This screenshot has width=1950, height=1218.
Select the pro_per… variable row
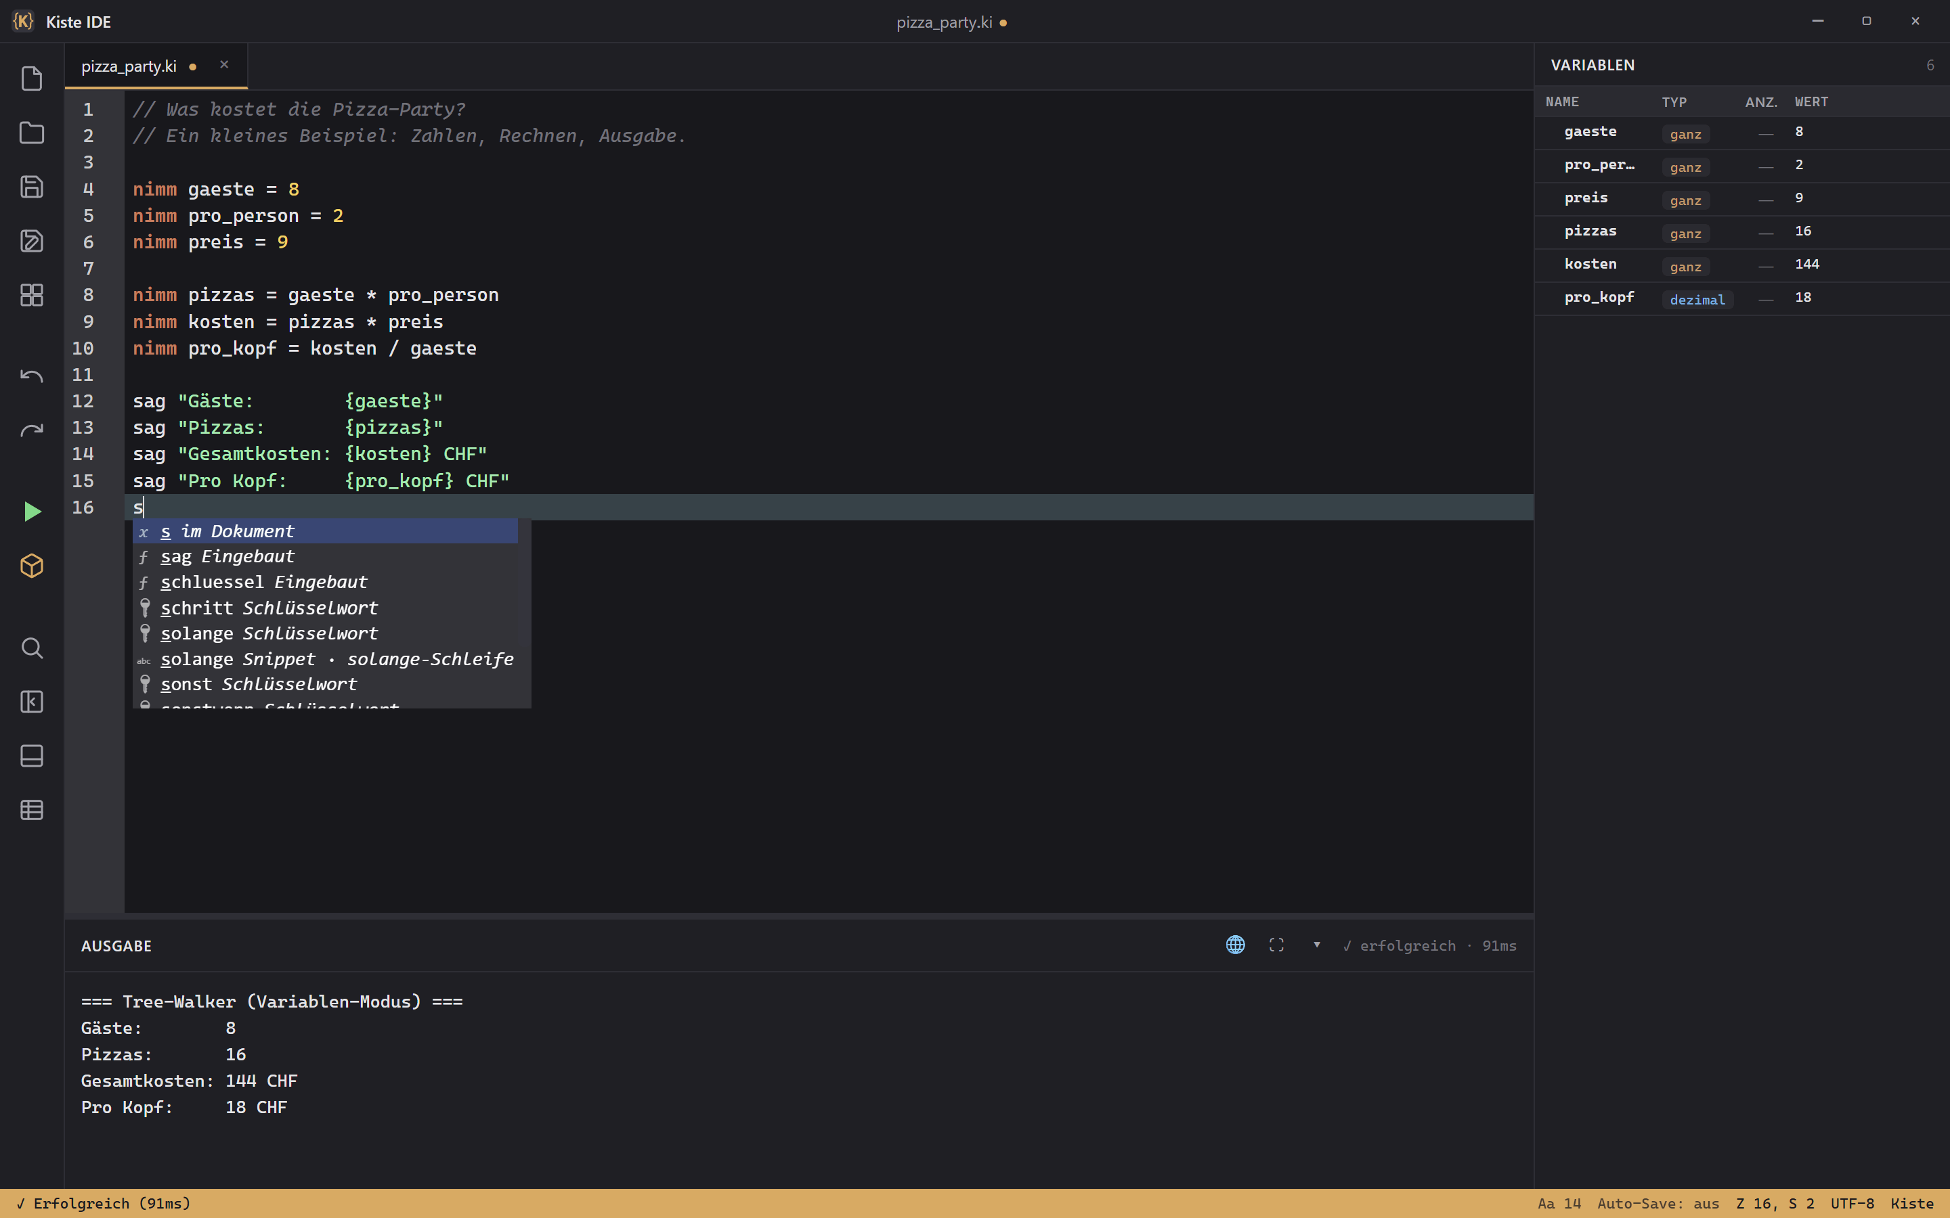click(x=1742, y=166)
